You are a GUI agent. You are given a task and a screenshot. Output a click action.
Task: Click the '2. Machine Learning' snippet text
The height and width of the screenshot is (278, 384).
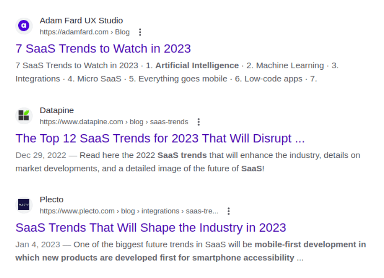coord(285,65)
